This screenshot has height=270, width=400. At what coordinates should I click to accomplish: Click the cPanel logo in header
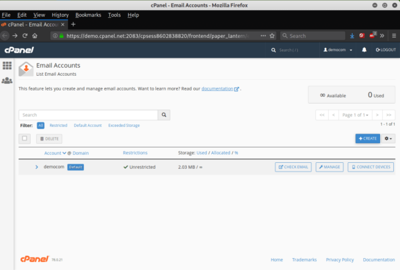click(19, 50)
